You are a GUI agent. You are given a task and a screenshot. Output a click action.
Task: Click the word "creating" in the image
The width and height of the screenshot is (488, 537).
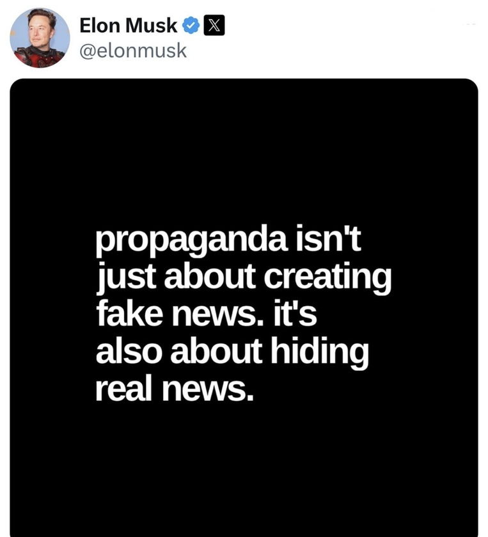327,278
